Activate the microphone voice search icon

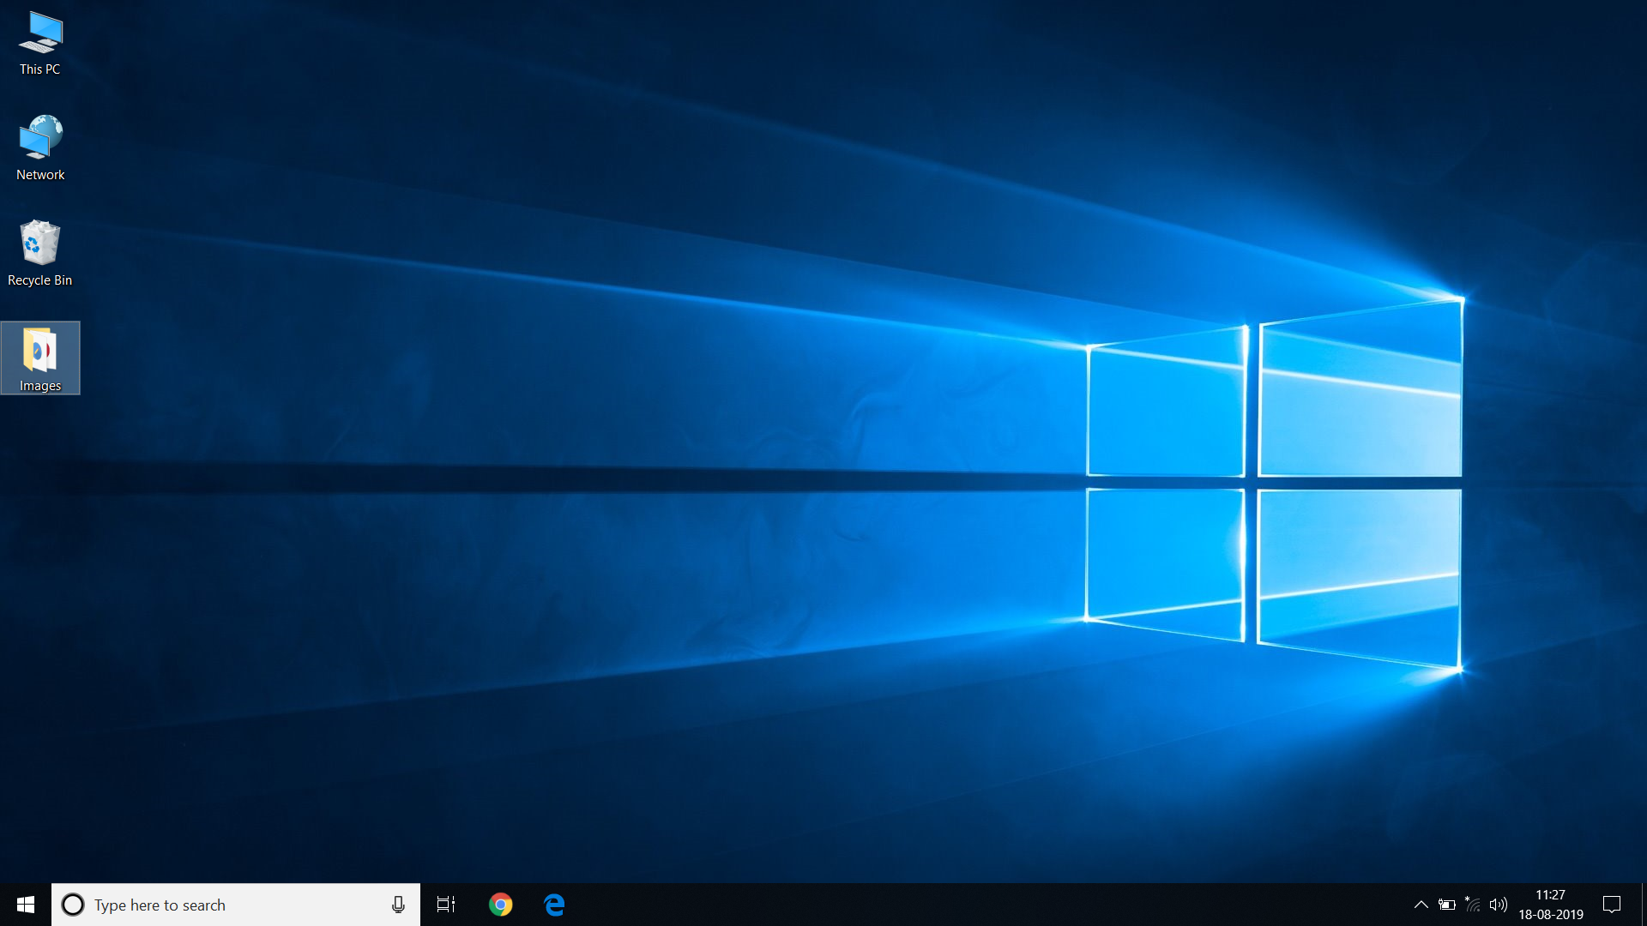click(398, 905)
